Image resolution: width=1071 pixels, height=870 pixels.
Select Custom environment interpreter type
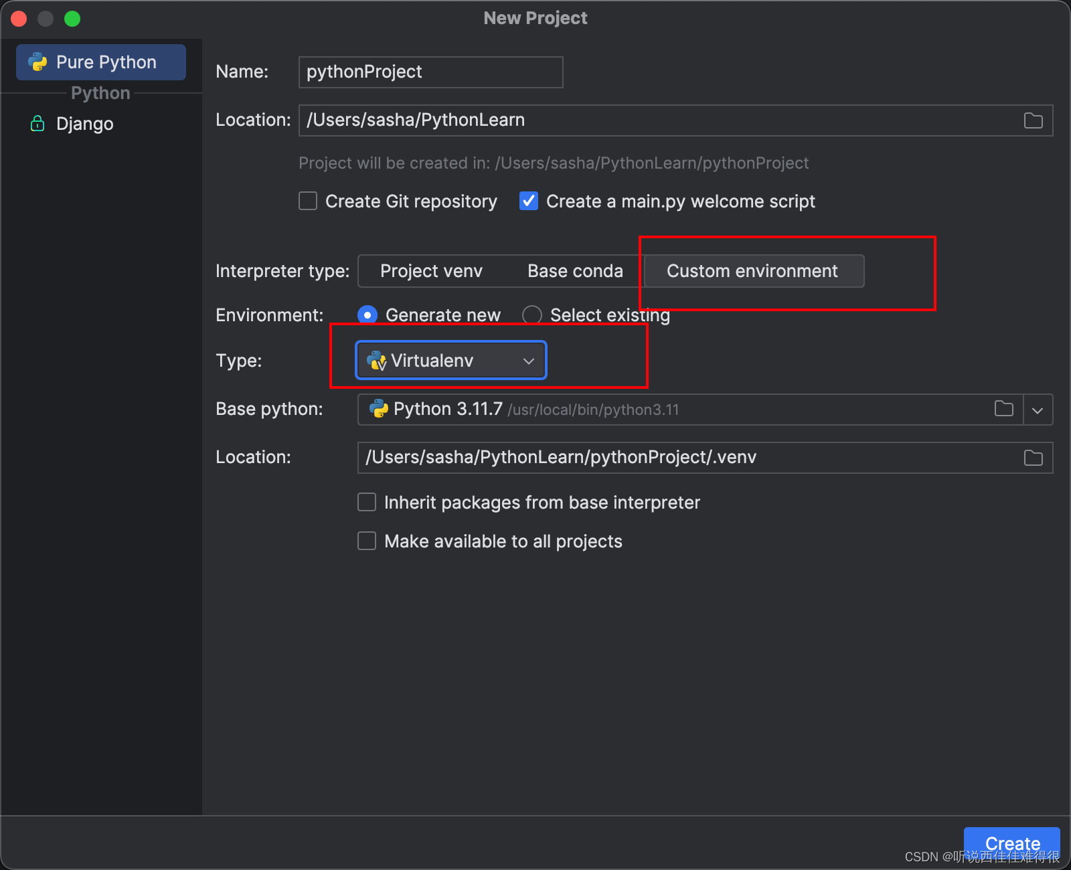pyautogui.click(x=754, y=271)
